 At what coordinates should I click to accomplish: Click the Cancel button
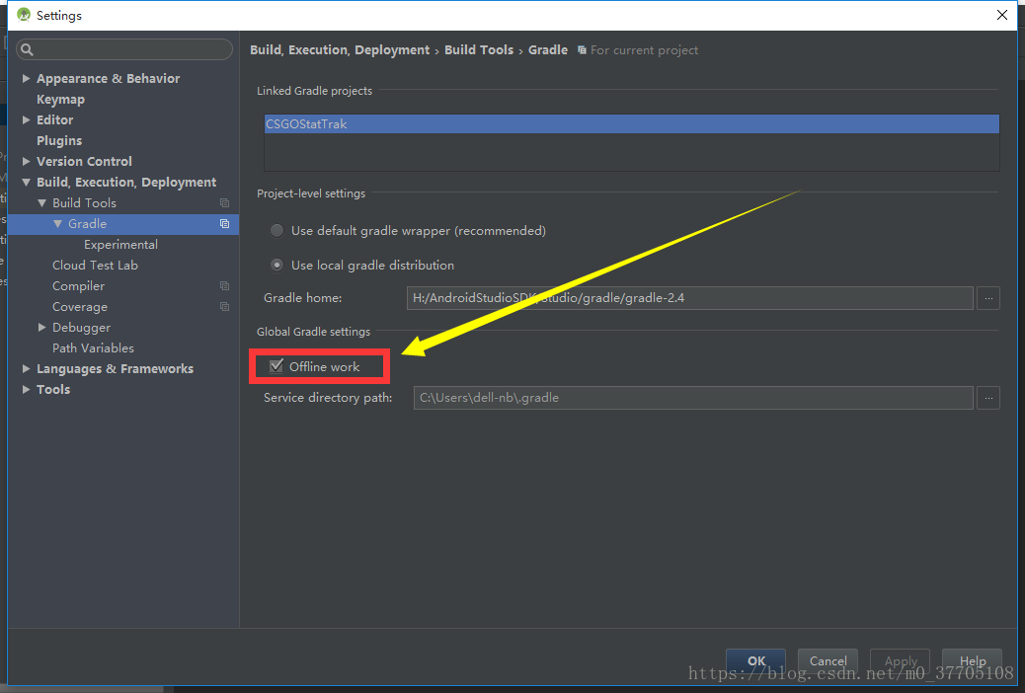[x=828, y=660]
